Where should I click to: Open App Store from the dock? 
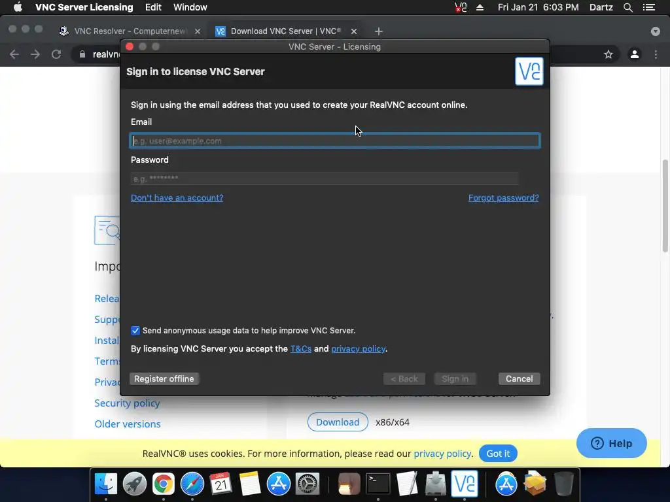coord(279,484)
